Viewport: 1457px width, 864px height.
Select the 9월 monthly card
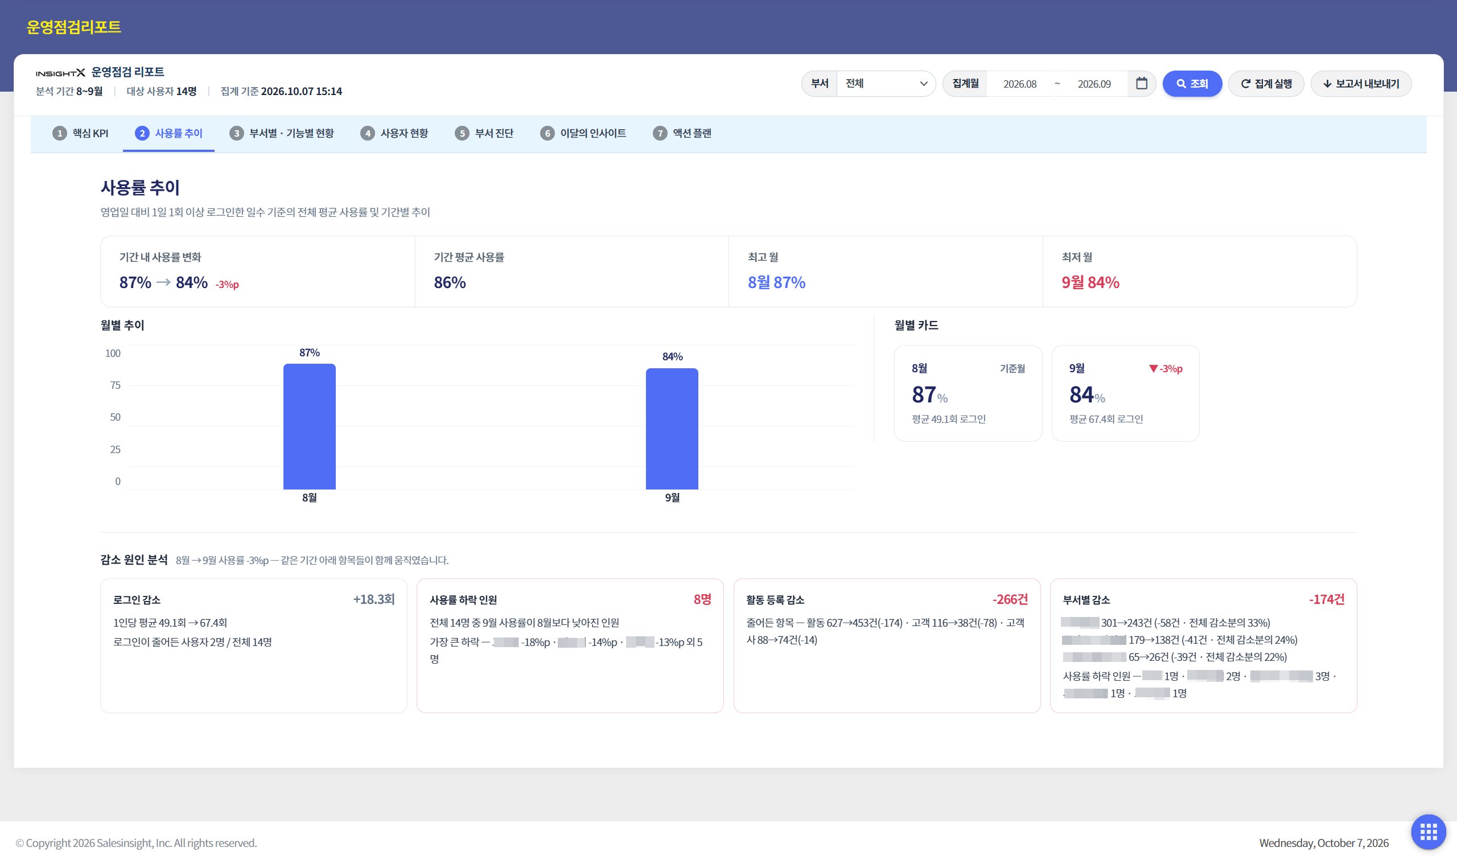click(1125, 393)
